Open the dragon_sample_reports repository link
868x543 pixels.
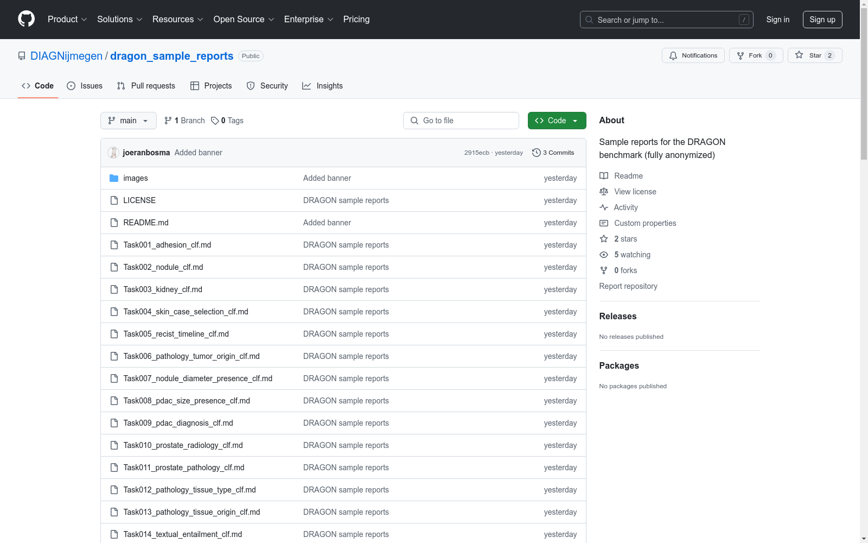[x=172, y=56]
